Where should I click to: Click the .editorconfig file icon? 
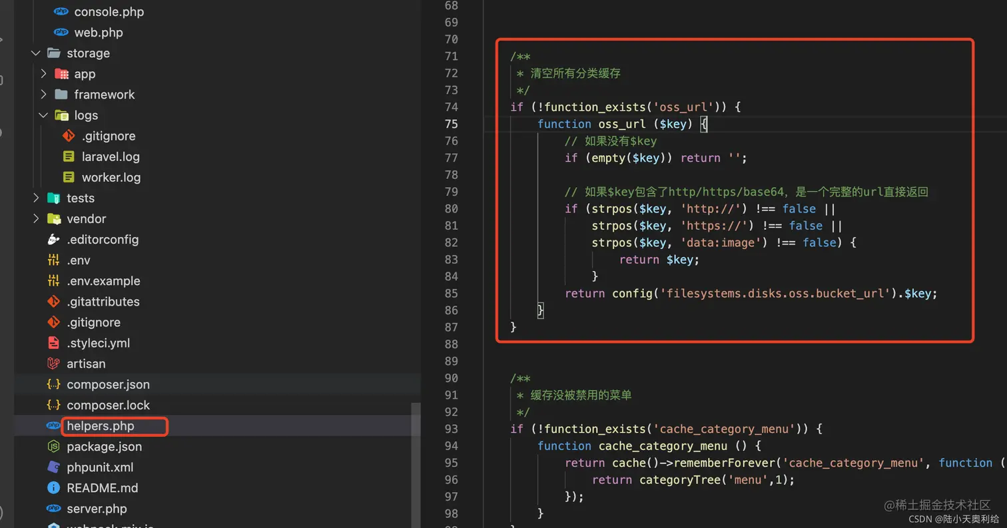(54, 239)
